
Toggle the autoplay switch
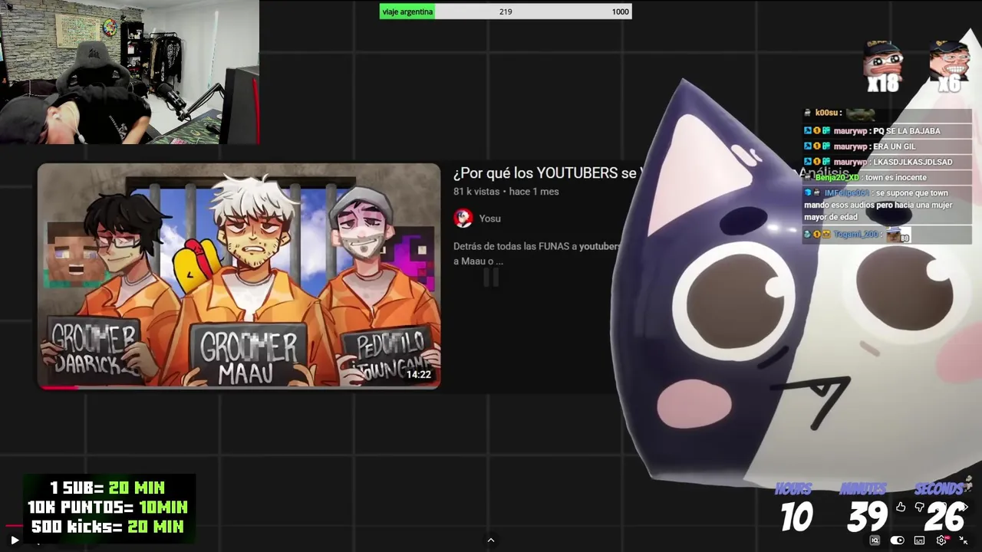(x=897, y=540)
